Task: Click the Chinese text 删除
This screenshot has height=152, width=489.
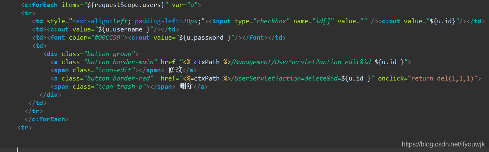Action: [187, 87]
